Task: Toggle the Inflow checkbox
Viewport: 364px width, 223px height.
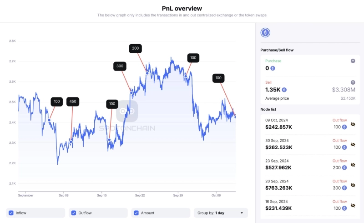Action: 11,213
